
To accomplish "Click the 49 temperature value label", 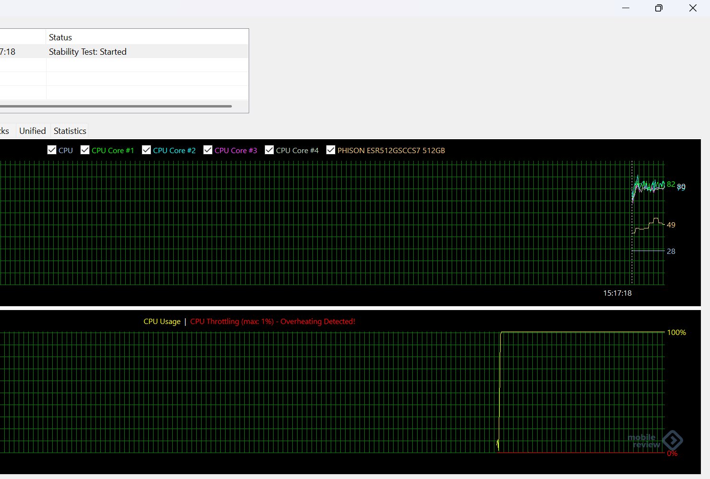I will coord(671,225).
